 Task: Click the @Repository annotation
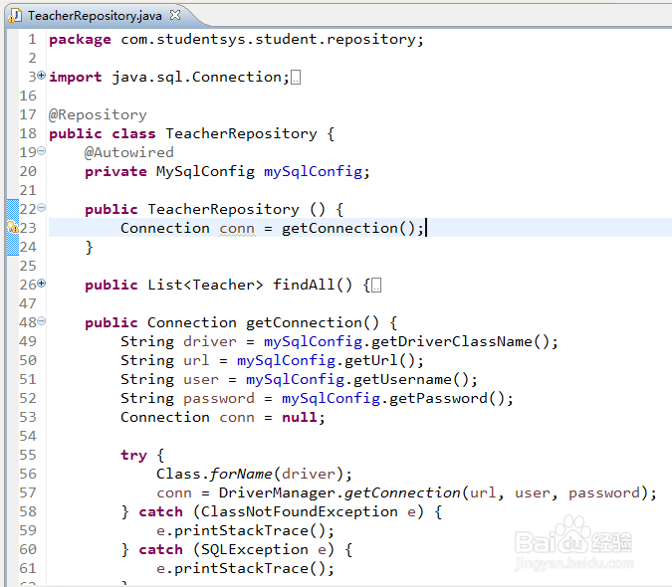pyautogui.click(x=98, y=114)
